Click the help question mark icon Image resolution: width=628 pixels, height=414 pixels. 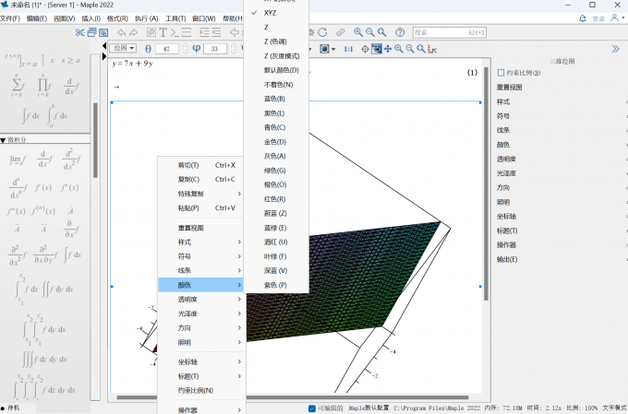400,32
